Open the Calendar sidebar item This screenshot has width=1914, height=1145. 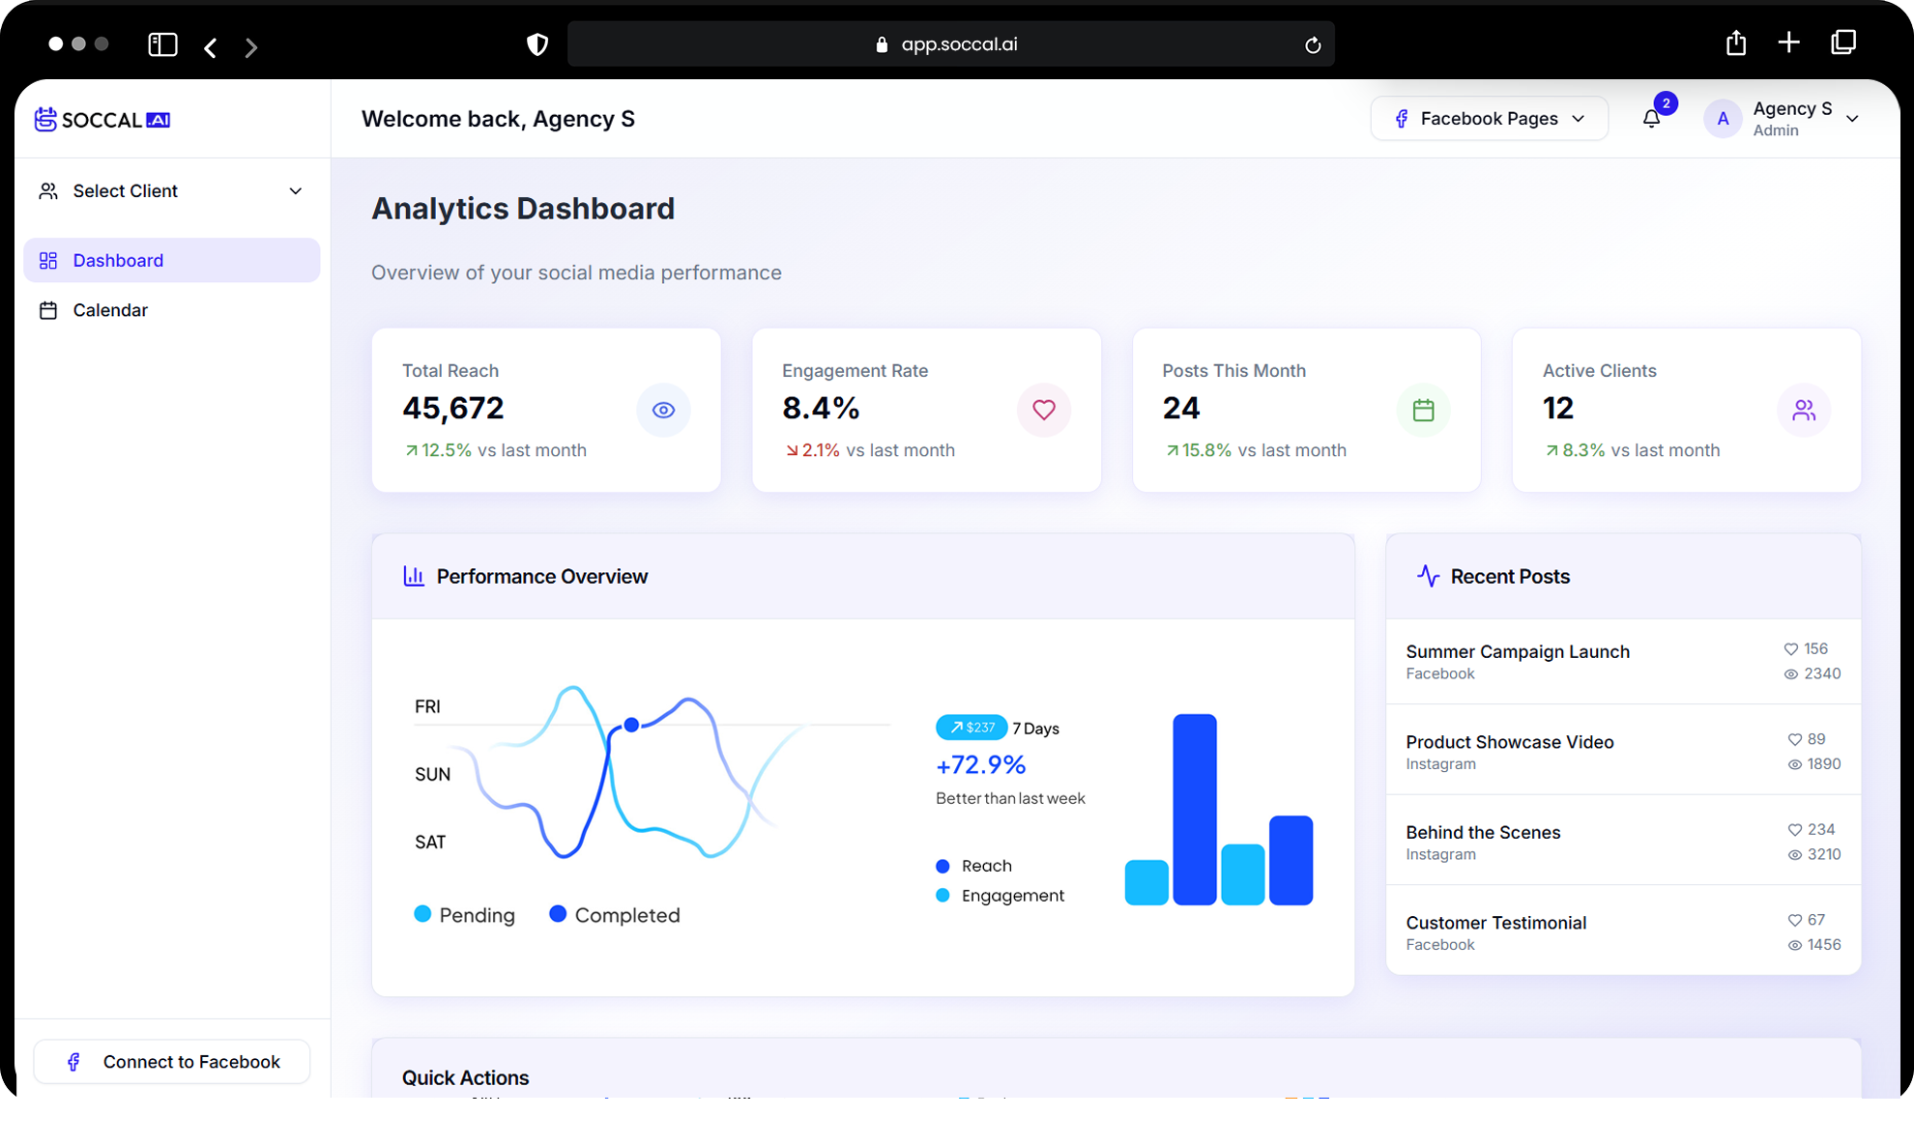[110, 310]
